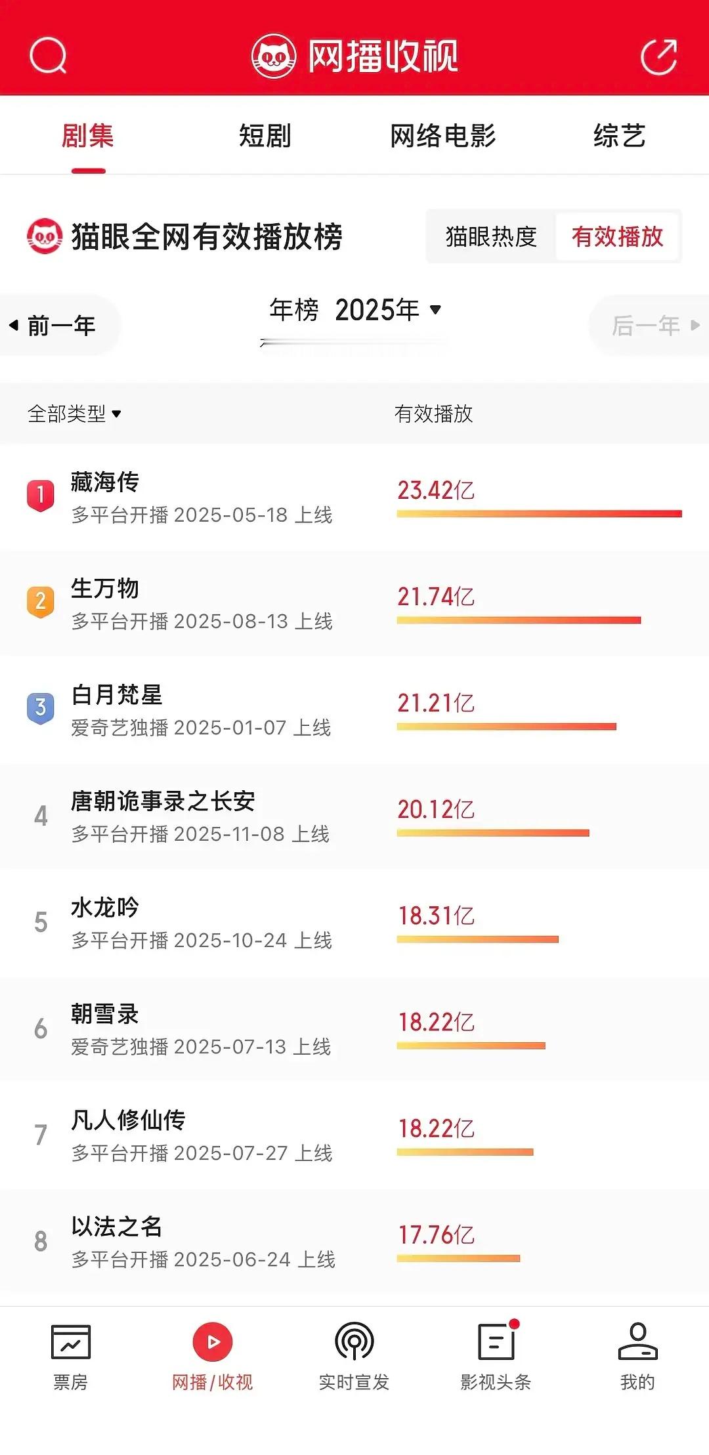Screen dimensions: 709x1455
Task: Open the 我的 profile icon
Action: click(x=637, y=1341)
